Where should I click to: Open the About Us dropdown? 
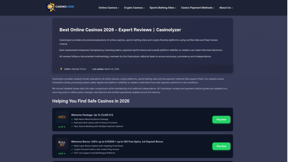point(226,8)
